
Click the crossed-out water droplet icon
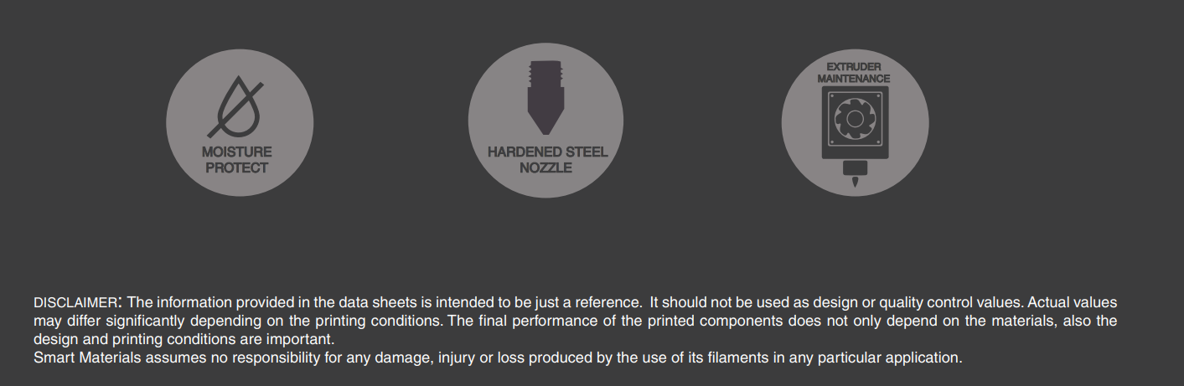236,108
